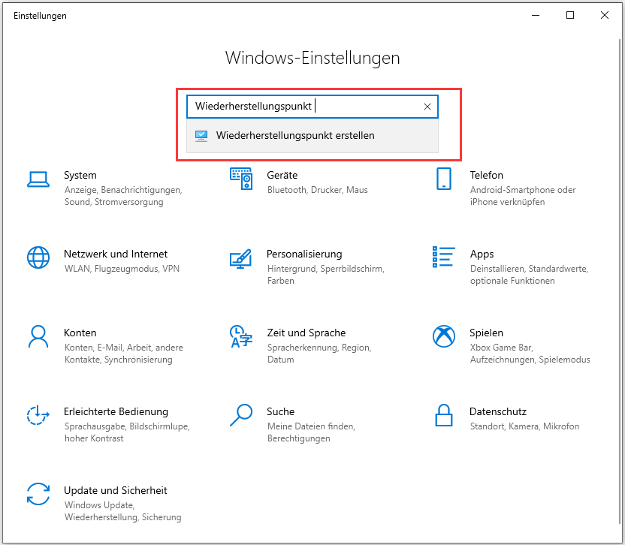
Task: Open the Personalisierung category title
Action: tap(304, 254)
